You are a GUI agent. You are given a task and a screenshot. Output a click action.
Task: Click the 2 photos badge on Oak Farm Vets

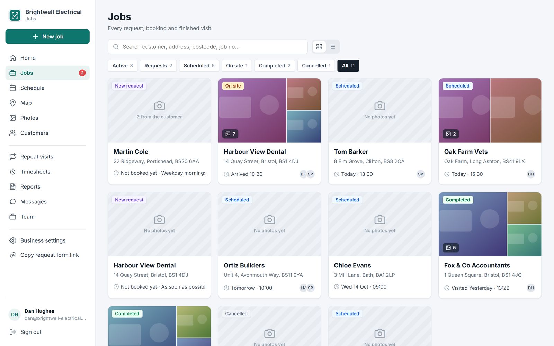(451, 134)
